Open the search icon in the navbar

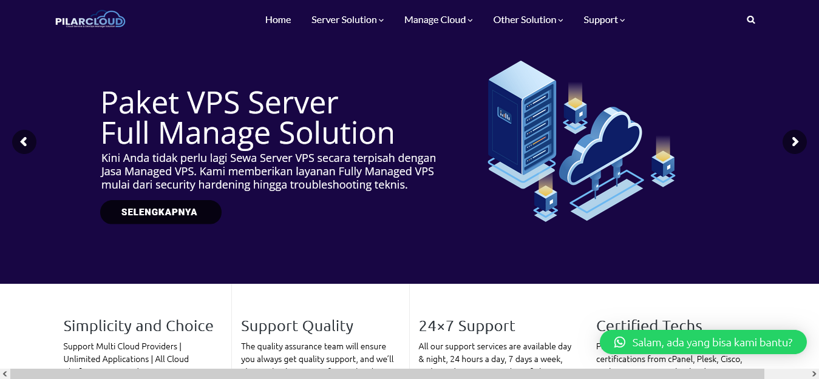[751, 19]
